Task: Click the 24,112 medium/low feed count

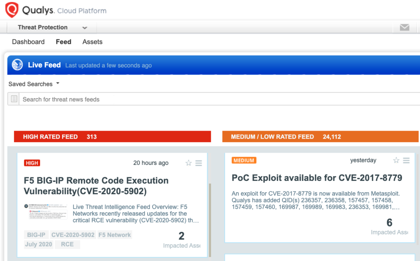Action: [x=332, y=137]
